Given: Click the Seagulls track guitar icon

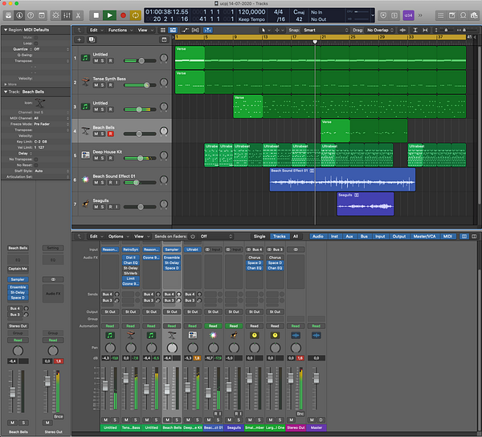Looking at the screenshot, I should tap(86, 204).
